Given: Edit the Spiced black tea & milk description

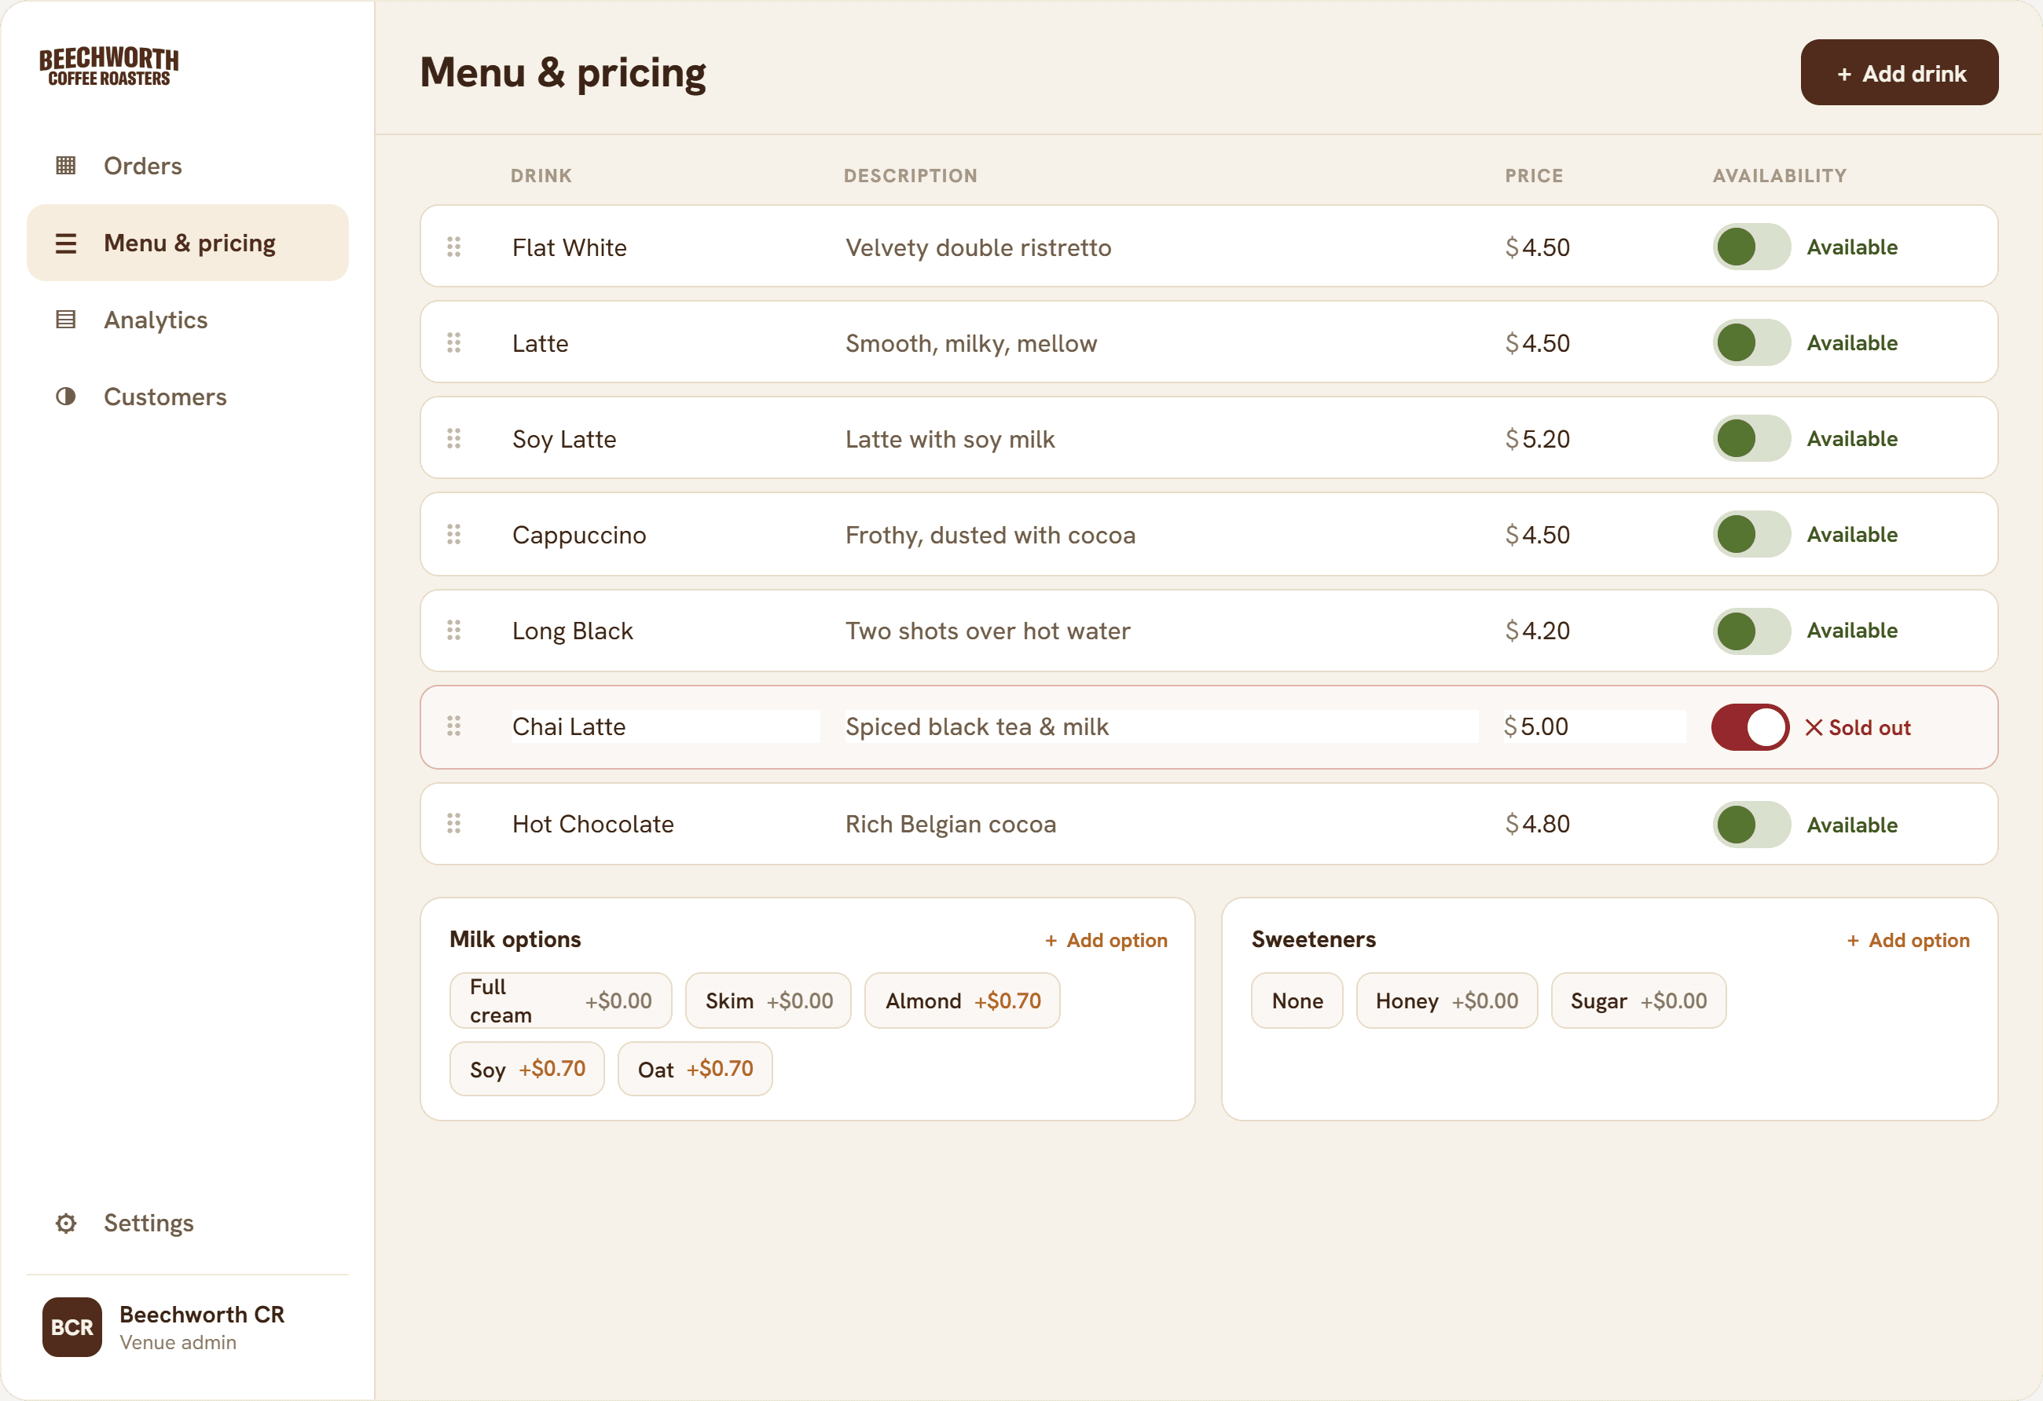Looking at the screenshot, I should click(x=1161, y=726).
